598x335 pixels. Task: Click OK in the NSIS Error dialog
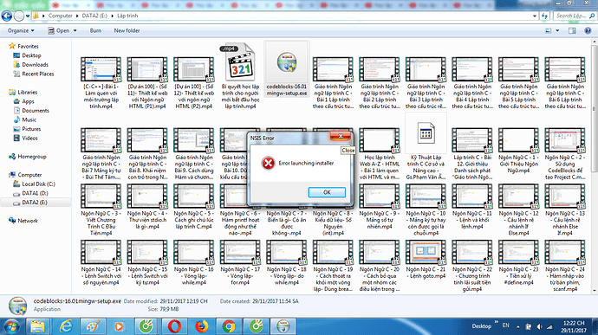pyautogui.click(x=327, y=192)
